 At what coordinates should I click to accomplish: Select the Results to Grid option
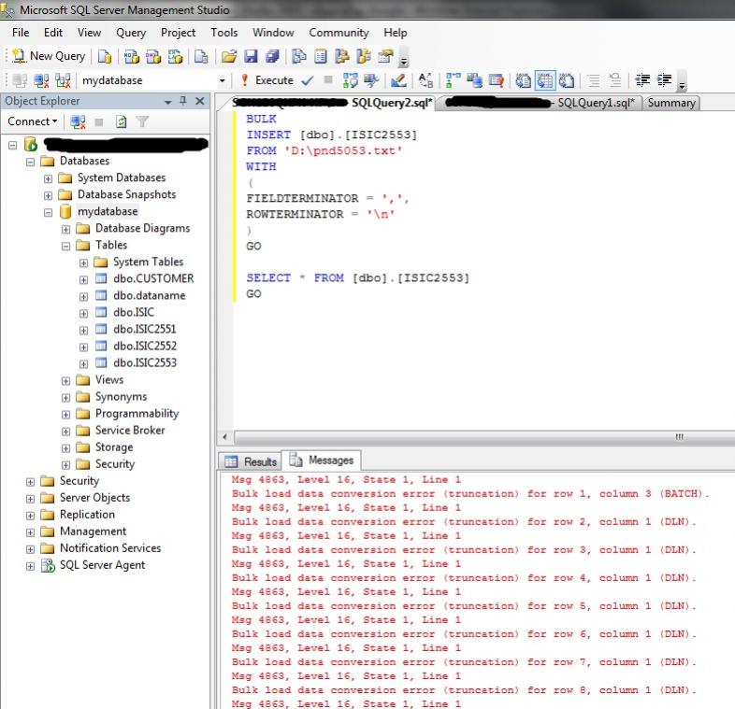pyautogui.click(x=544, y=80)
